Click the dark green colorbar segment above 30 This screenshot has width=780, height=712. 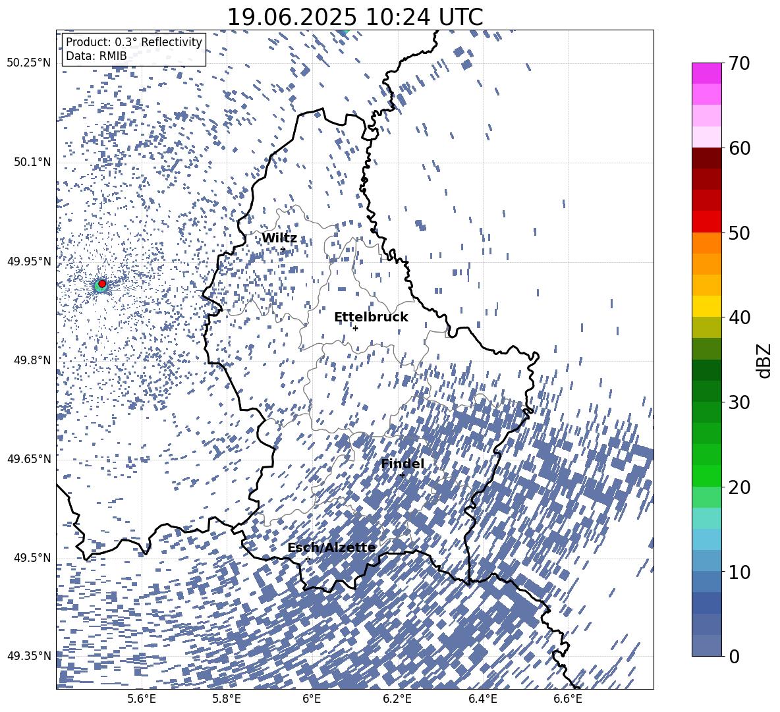coord(706,392)
